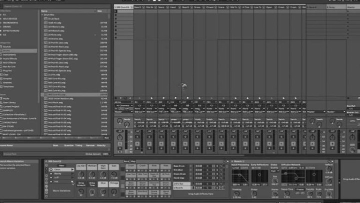Open the Sounds browser category
This screenshot has width=360, height=203.
tap(7, 47)
